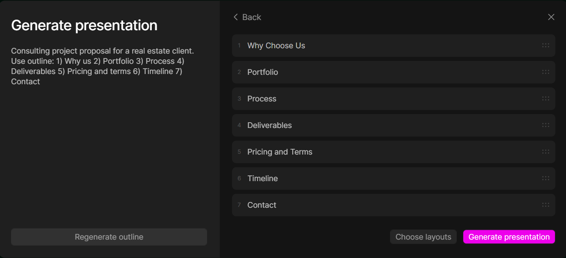Close the Generate presentation dialog
Image resolution: width=566 pixels, height=258 pixels.
[x=551, y=17]
